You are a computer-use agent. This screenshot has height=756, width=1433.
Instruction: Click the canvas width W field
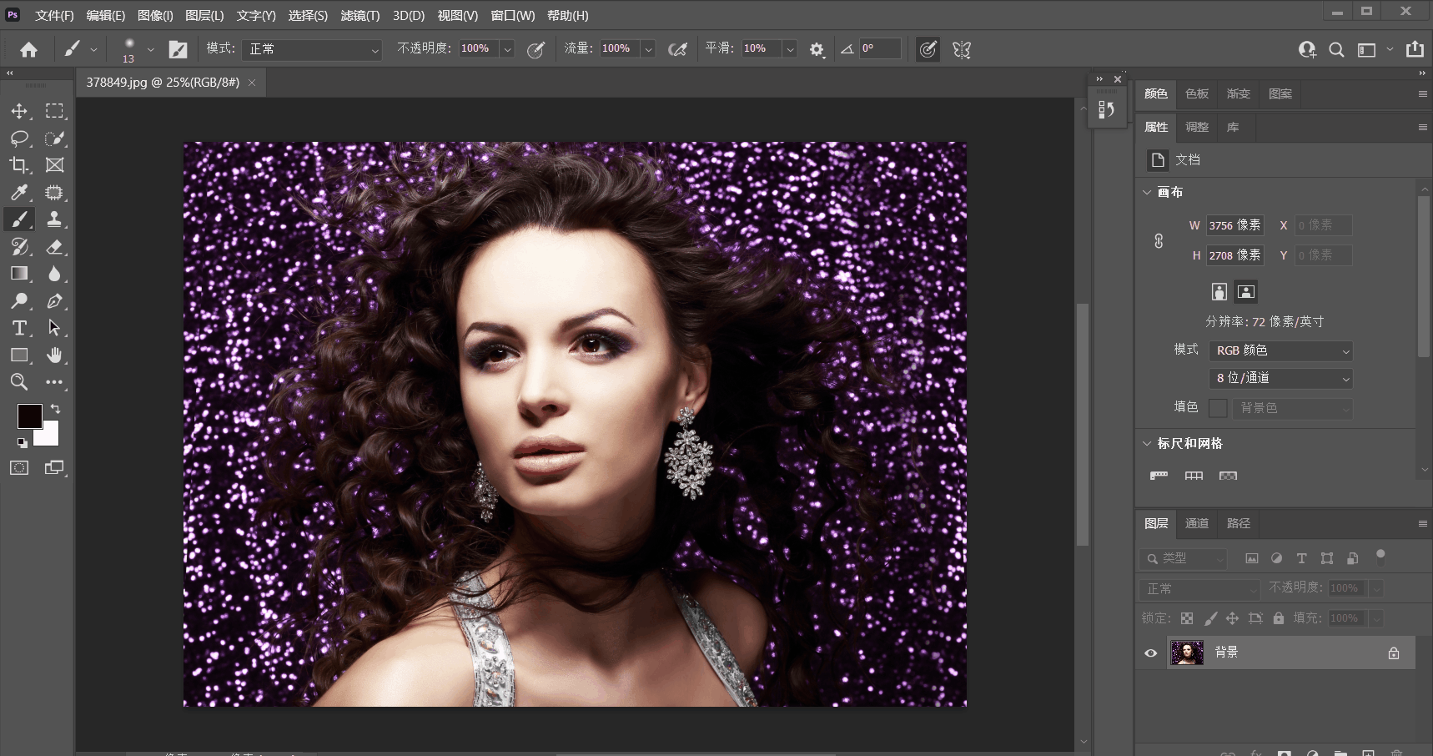(x=1234, y=225)
